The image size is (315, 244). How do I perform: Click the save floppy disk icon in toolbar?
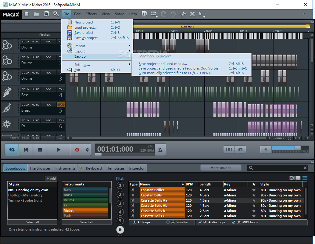pyautogui.click(x=46, y=14)
